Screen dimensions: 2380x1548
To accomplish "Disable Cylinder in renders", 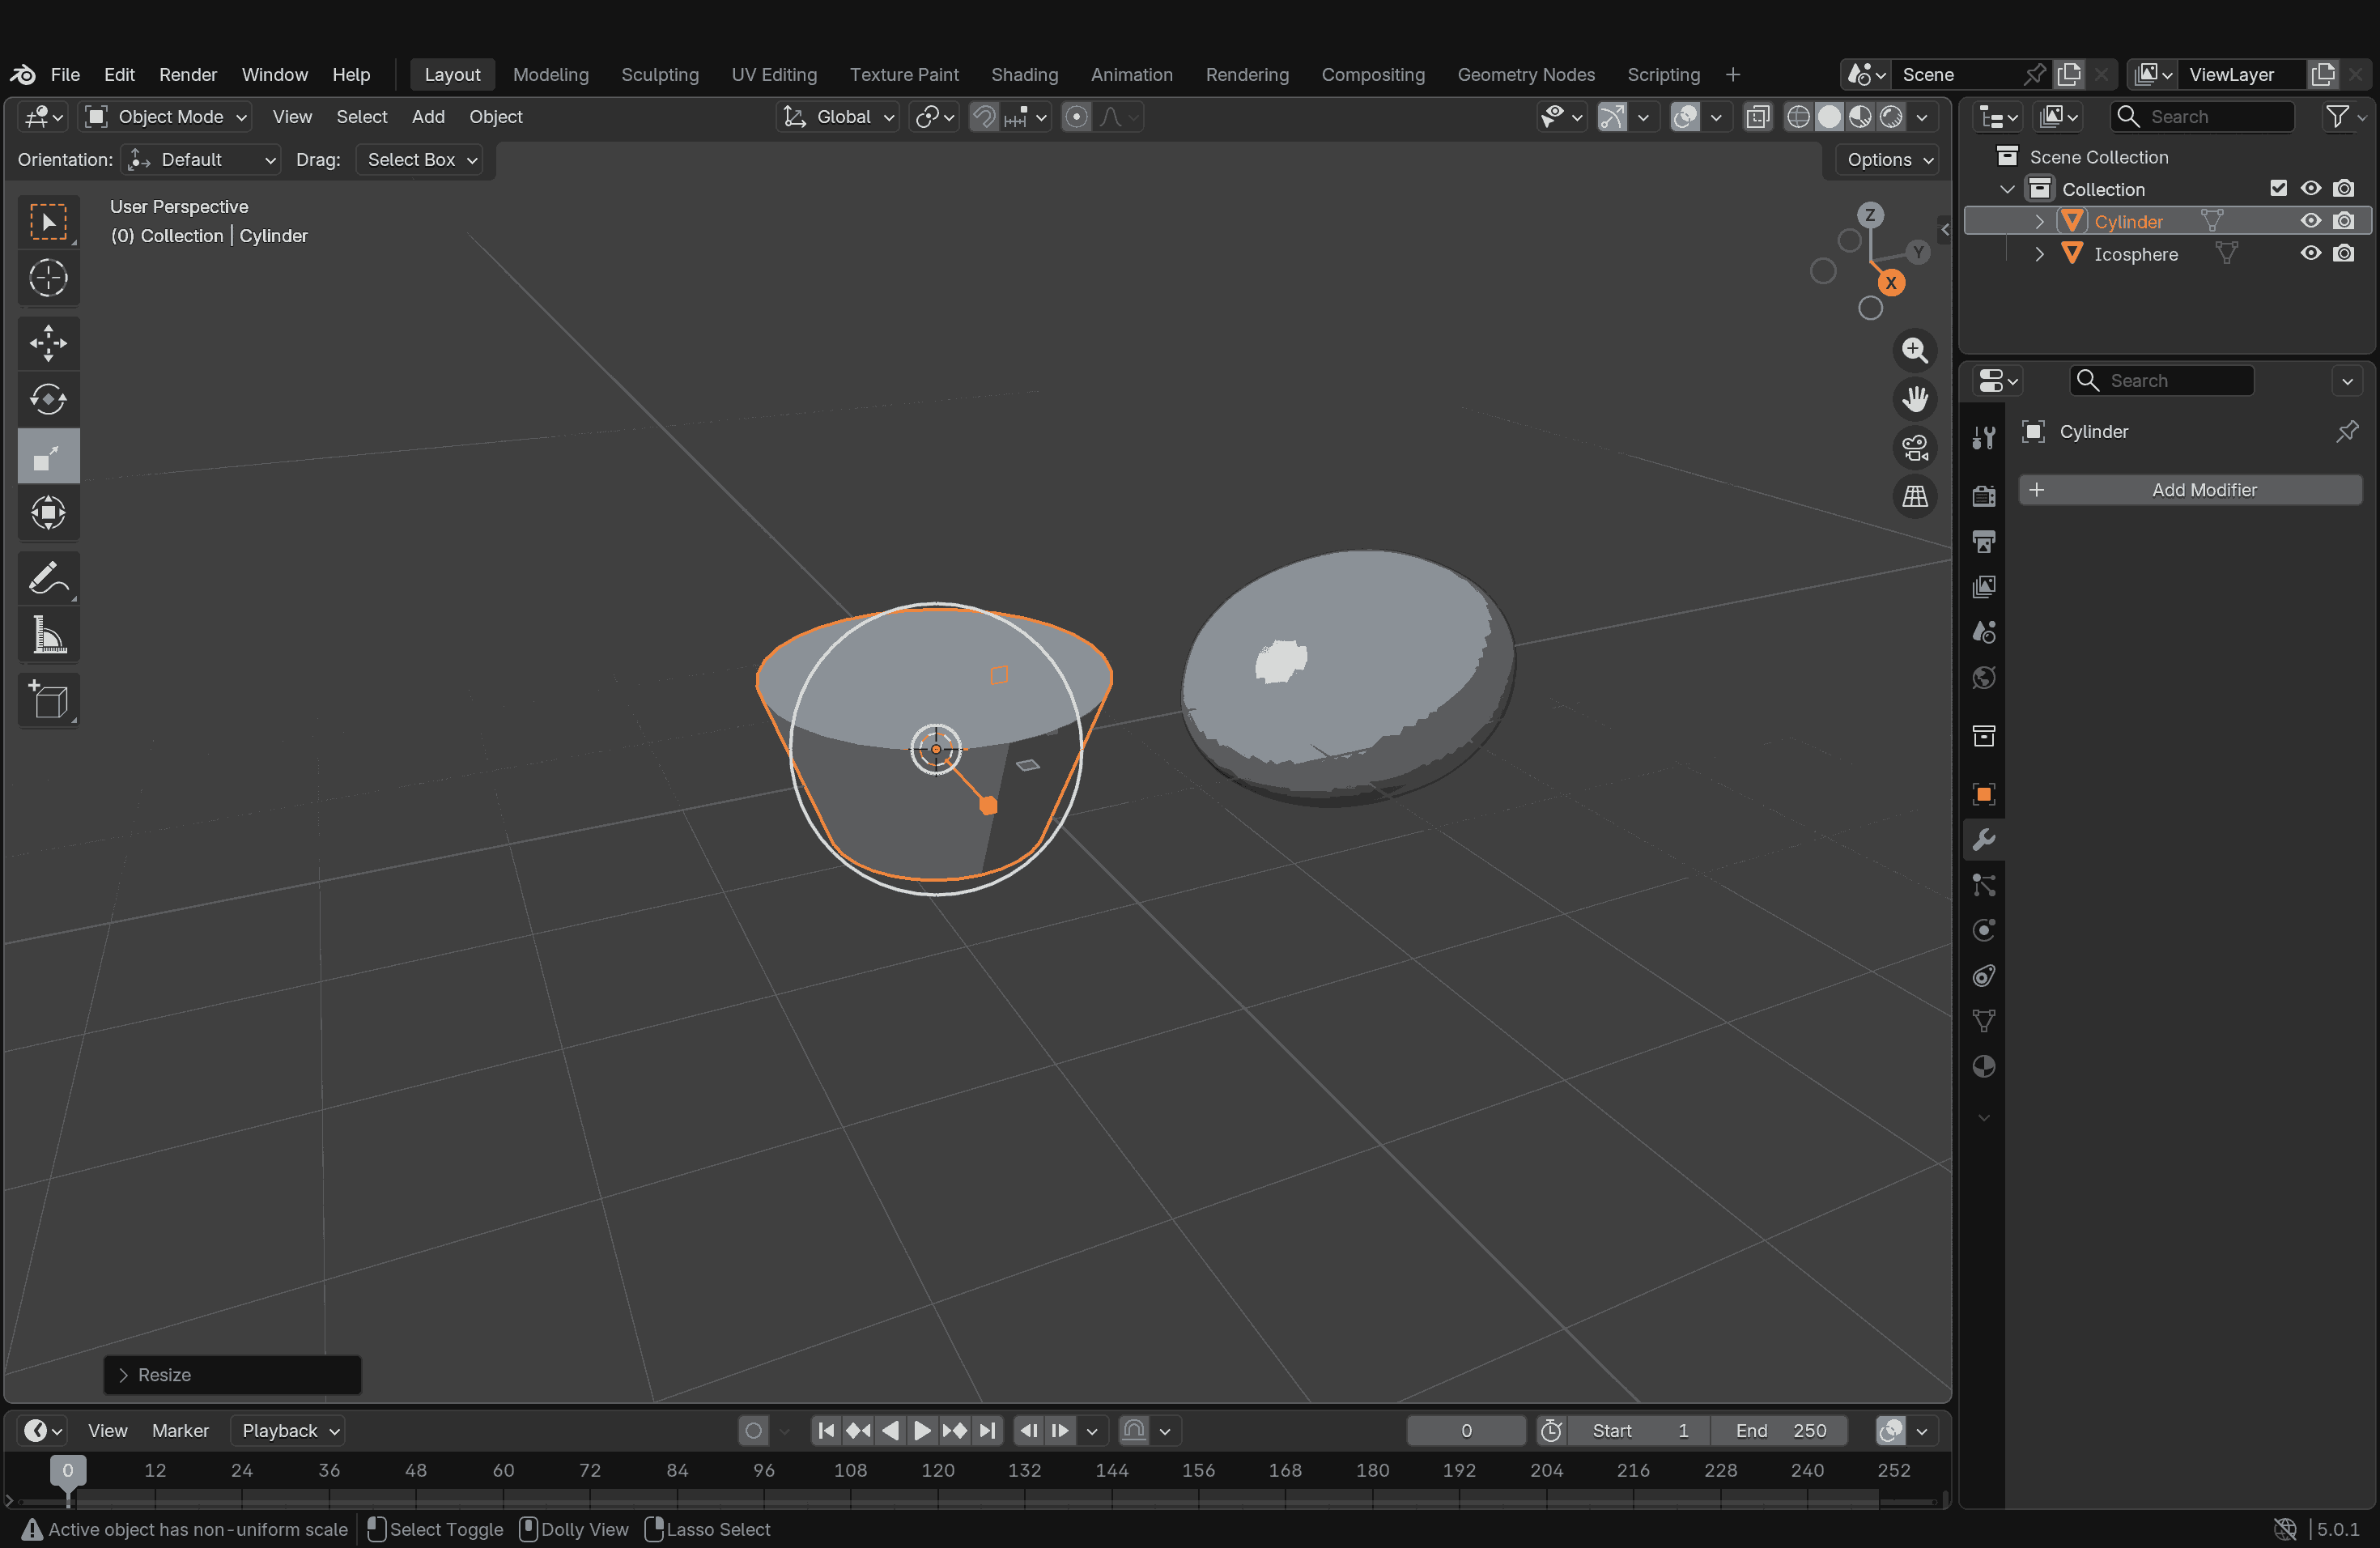I will pyautogui.click(x=2344, y=221).
